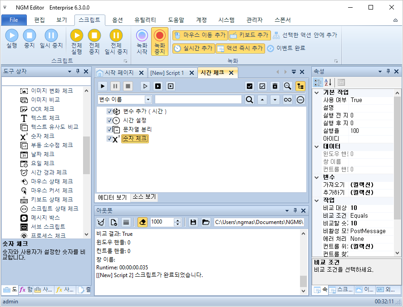Click open folder icon in output

(x=206, y=222)
